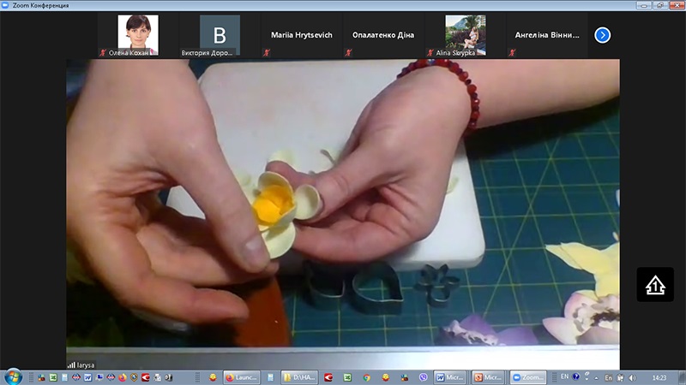Screen dimensions: 686x385
Task: Open the D:\HA folder taskbar window
Action: tap(300, 376)
